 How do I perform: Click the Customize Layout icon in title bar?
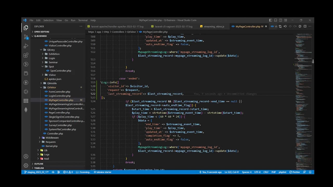tap(285, 20)
